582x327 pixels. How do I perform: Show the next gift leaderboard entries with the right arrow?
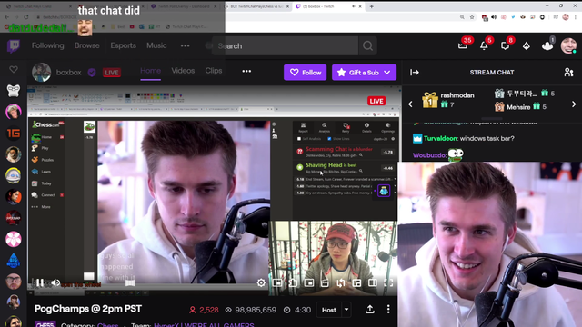pyautogui.click(x=574, y=104)
